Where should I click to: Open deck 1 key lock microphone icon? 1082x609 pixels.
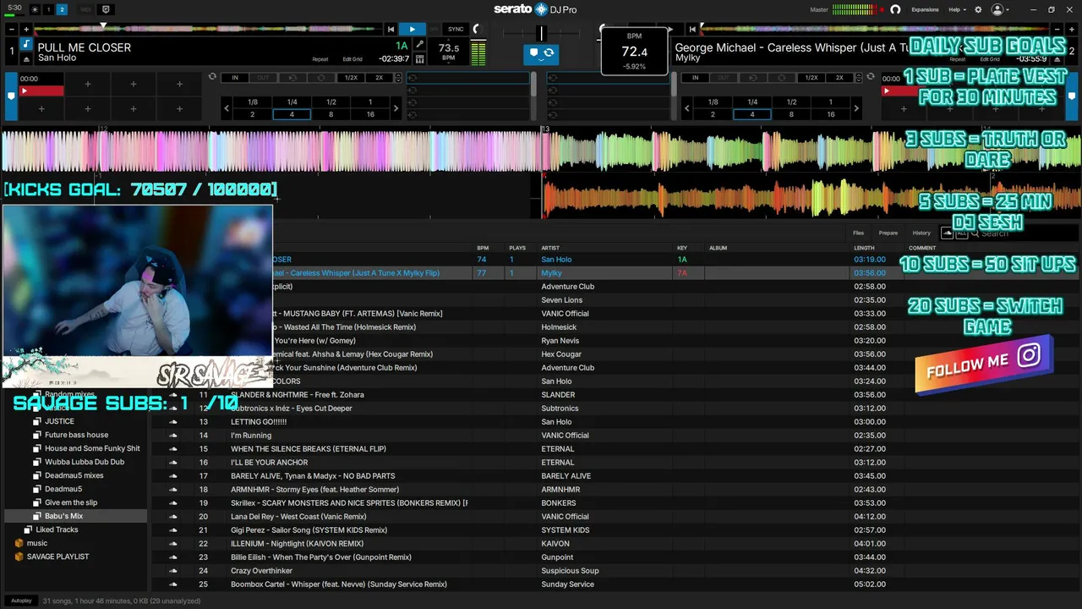(420, 44)
